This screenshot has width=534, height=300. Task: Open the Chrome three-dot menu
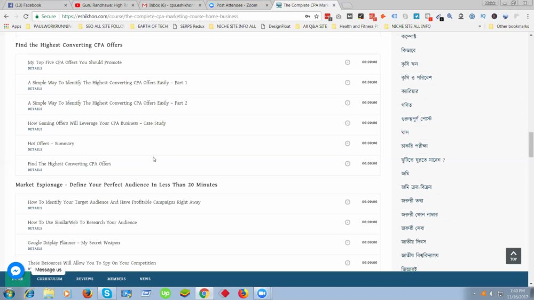(x=528, y=17)
